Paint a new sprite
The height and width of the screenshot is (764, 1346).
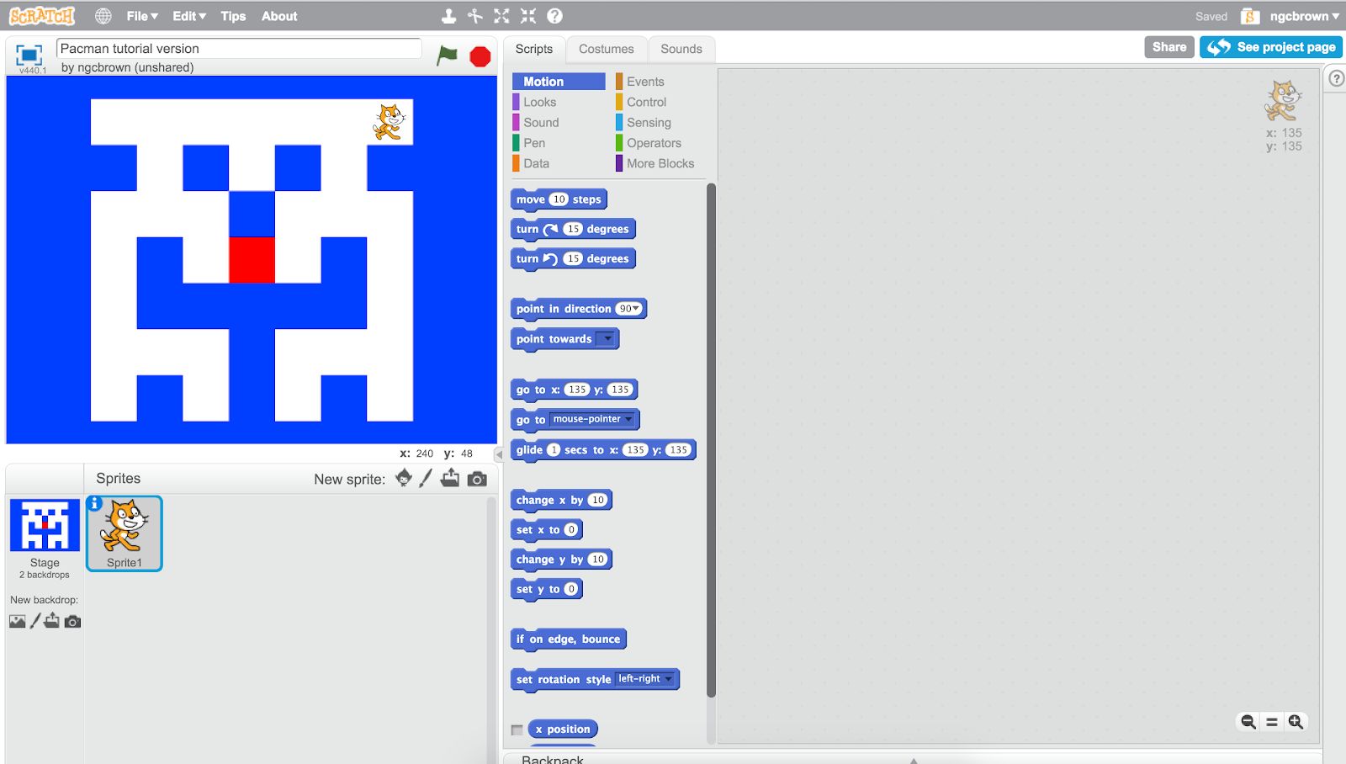coord(426,478)
